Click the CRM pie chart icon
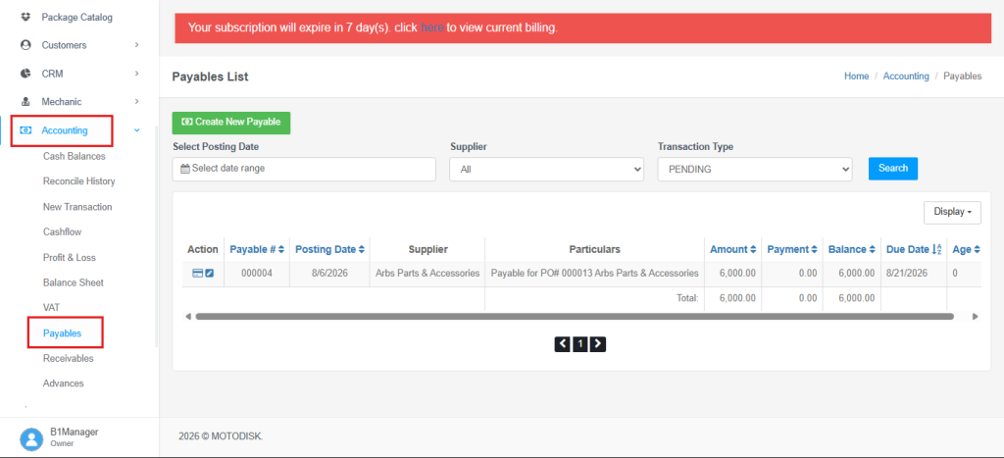Viewport: 1004px width, 458px height. tap(25, 74)
